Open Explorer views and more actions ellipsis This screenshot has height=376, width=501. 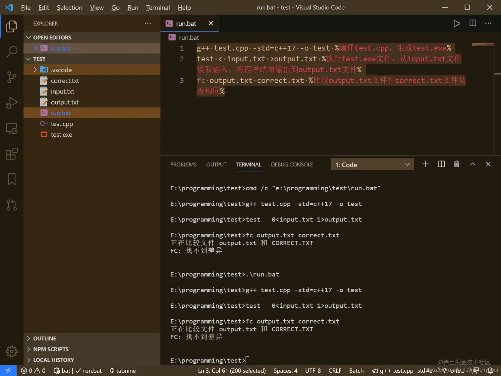coord(148,23)
